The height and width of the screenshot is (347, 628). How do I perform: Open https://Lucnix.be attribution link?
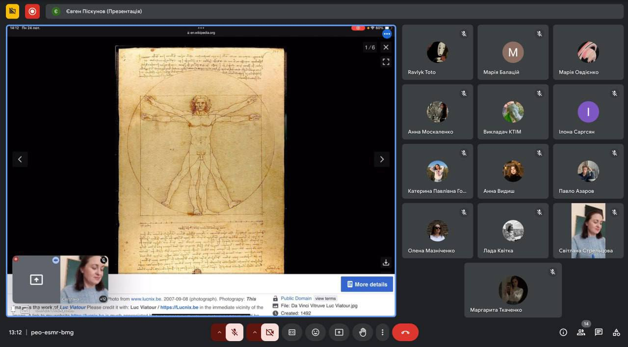click(179, 307)
